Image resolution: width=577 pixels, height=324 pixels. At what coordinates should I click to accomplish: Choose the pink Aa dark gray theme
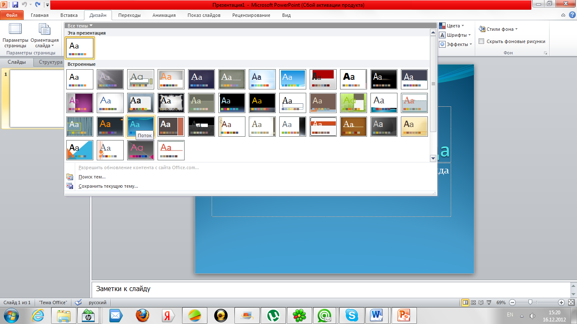click(x=141, y=150)
